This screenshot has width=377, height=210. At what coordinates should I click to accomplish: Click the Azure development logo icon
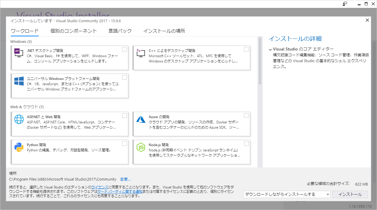pyautogui.click(x=141, y=119)
